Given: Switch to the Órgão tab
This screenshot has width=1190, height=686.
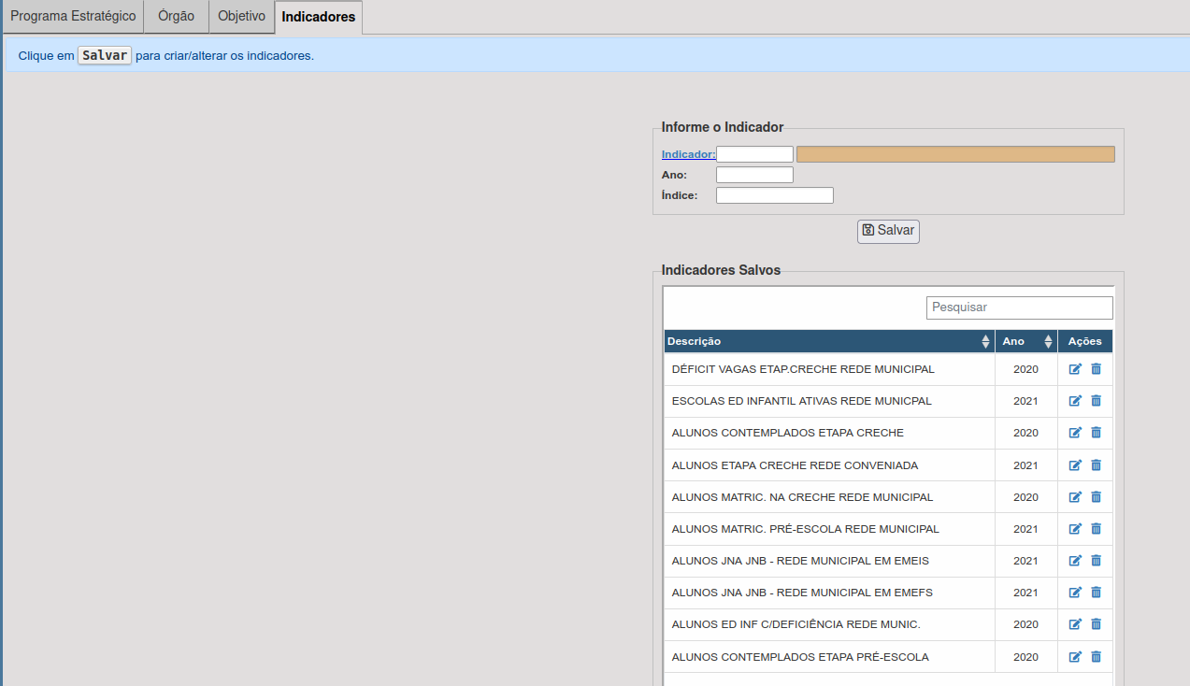Looking at the screenshot, I should click(x=176, y=17).
